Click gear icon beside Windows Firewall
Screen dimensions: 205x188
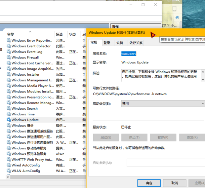point(9,57)
